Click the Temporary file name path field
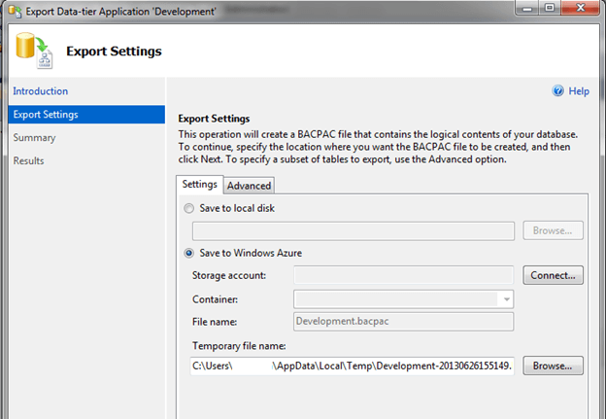Viewport: 606px width, 419px height. click(x=353, y=366)
